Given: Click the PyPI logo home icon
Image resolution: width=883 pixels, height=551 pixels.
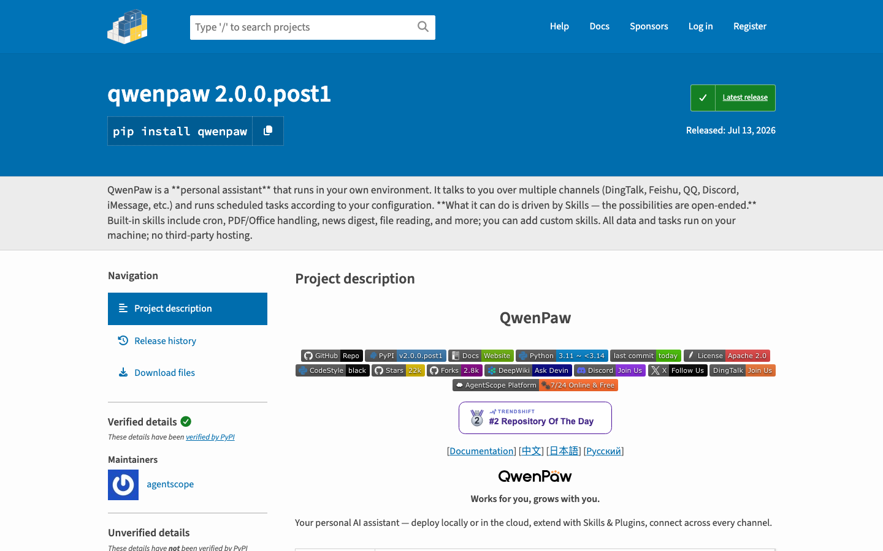Looking at the screenshot, I should 128,26.
